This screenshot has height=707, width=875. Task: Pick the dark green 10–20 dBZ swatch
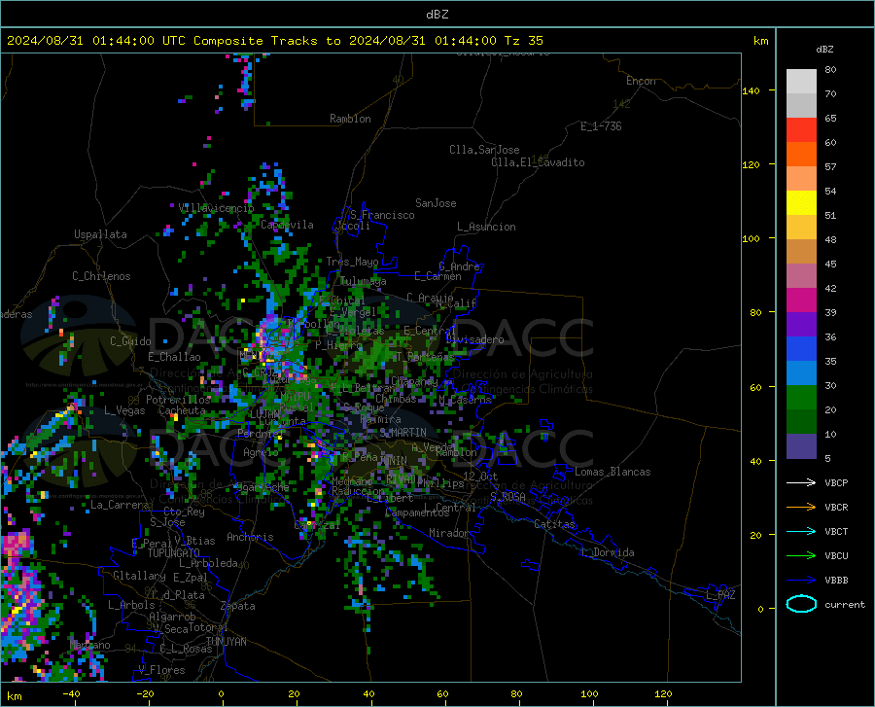coord(801,422)
